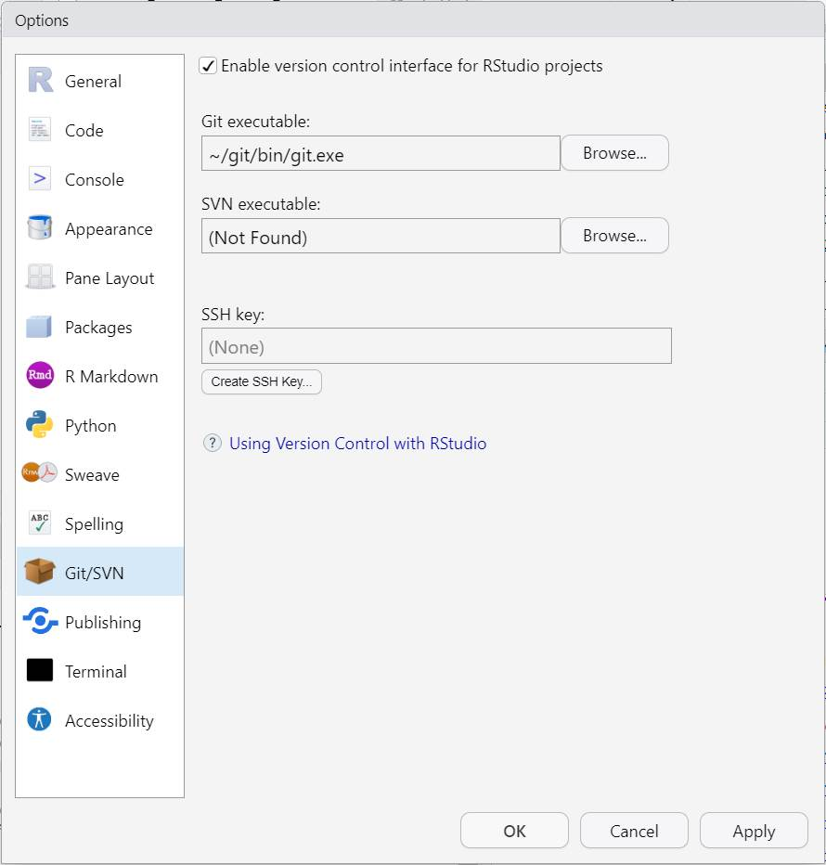Open Terminal settings via its icon
The image size is (826, 865).
pos(39,671)
